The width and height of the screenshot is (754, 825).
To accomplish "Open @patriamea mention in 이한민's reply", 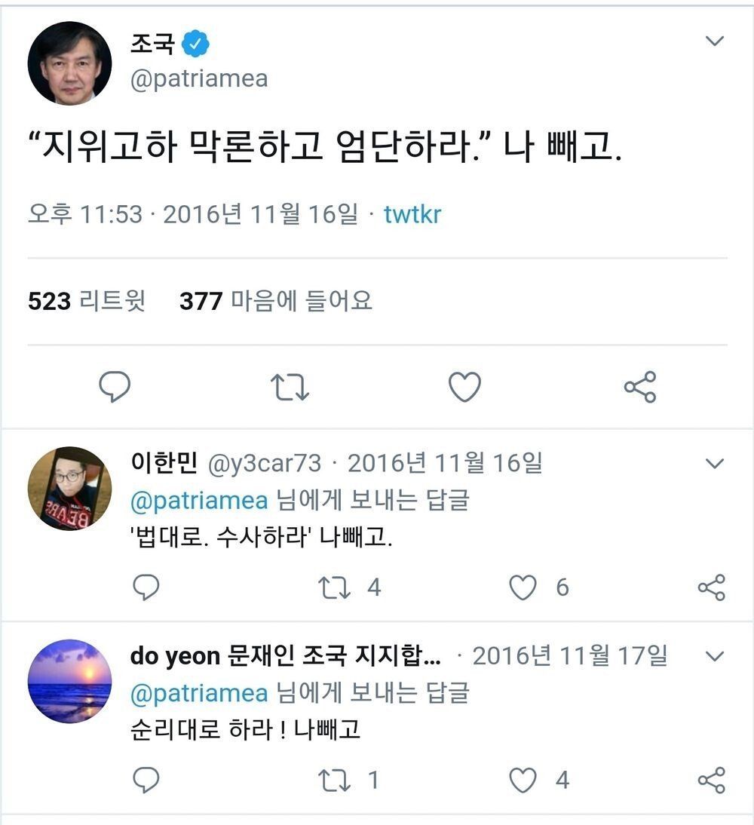I will [x=199, y=501].
